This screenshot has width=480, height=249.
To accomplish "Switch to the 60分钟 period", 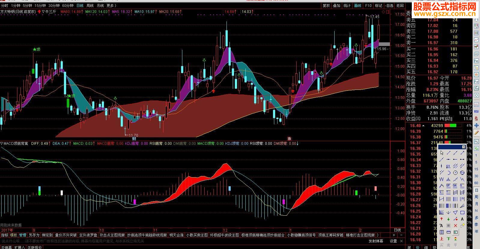I will [x=68, y=5].
